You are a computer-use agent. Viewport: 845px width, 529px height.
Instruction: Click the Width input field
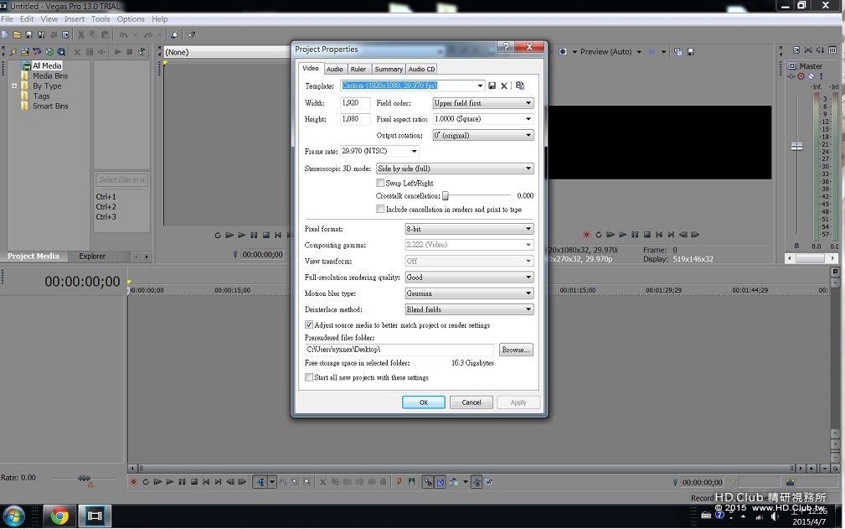click(355, 103)
